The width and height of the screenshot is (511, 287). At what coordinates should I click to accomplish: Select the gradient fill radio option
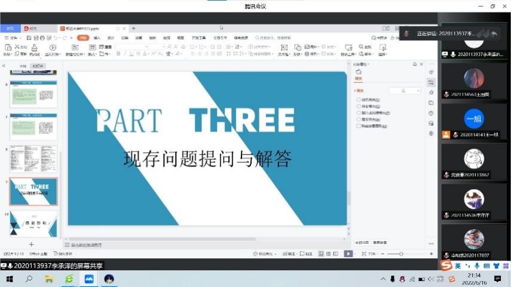(x=359, y=106)
